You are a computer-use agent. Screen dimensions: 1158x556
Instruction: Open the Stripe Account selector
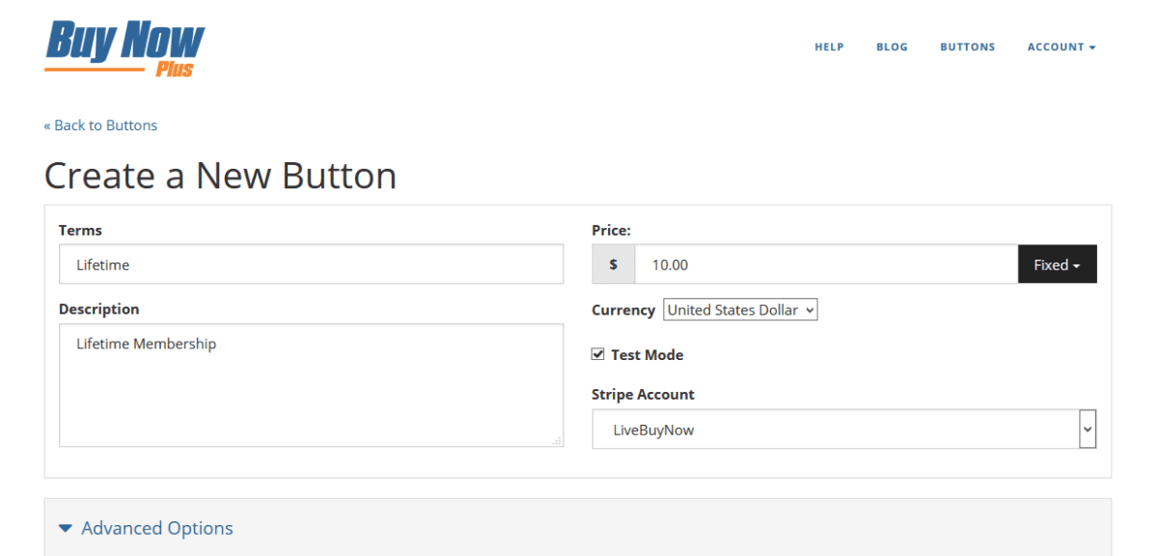tap(844, 429)
